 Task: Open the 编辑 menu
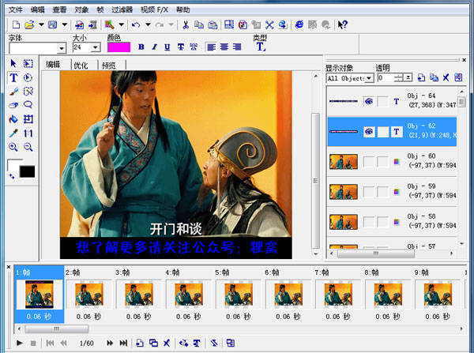click(37, 9)
